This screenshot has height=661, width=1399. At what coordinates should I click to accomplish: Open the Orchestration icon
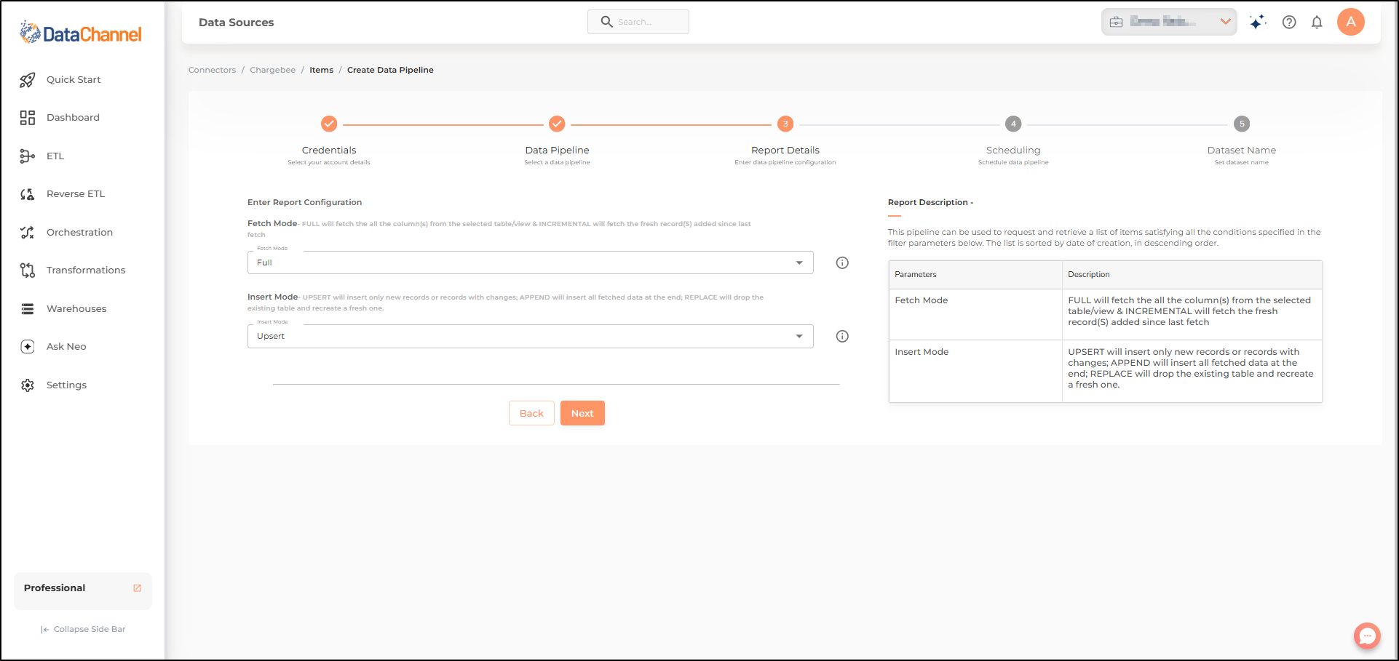(x=28, y=233)
